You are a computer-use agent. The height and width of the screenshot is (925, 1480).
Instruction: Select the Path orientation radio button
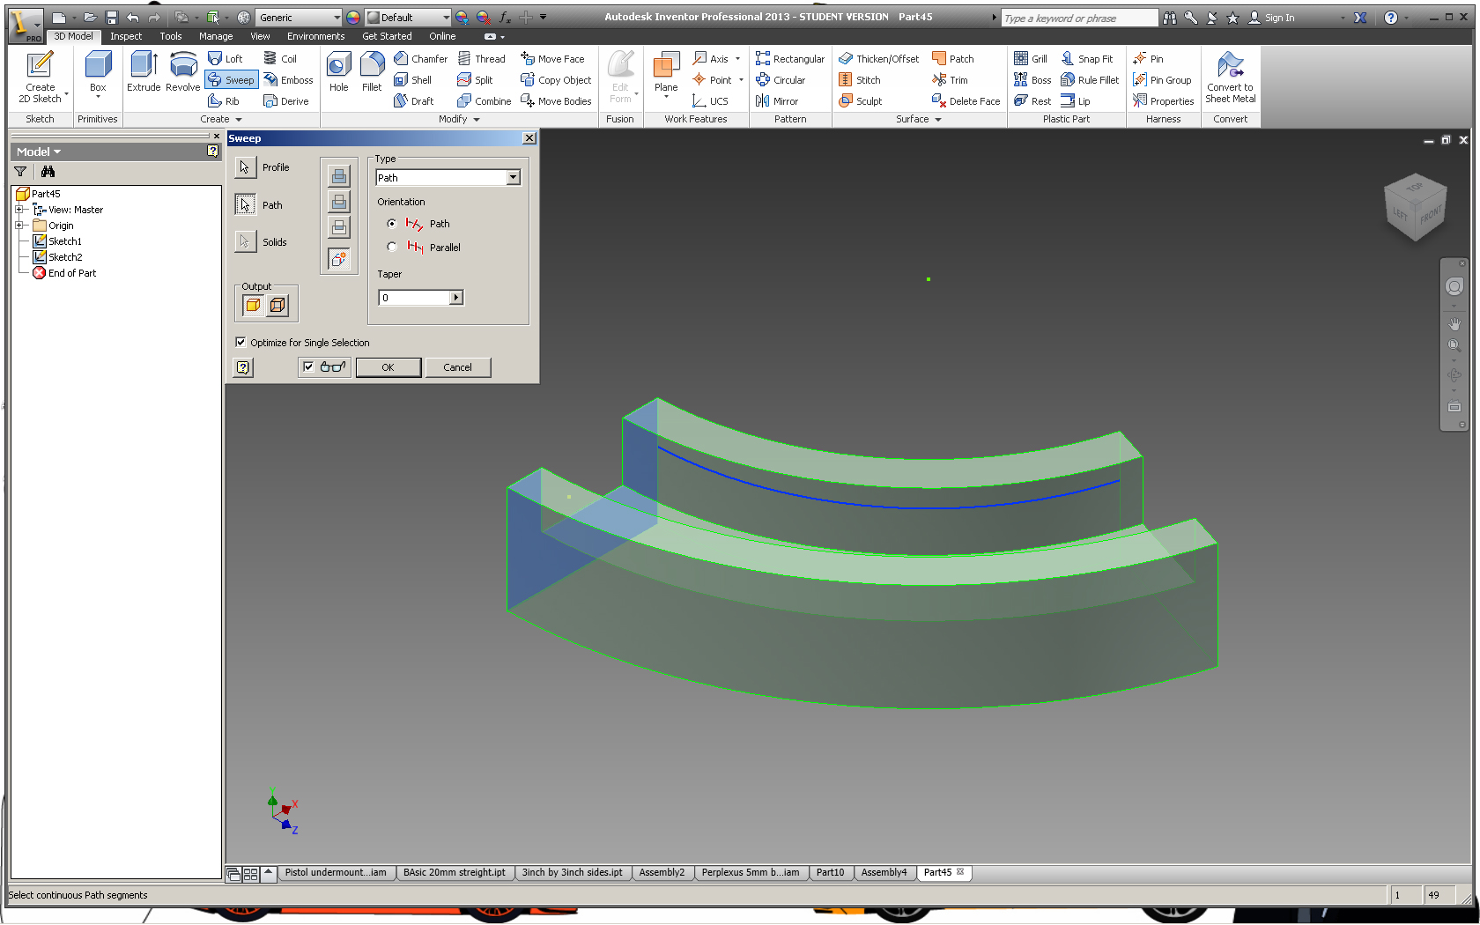tap(392, 224)
